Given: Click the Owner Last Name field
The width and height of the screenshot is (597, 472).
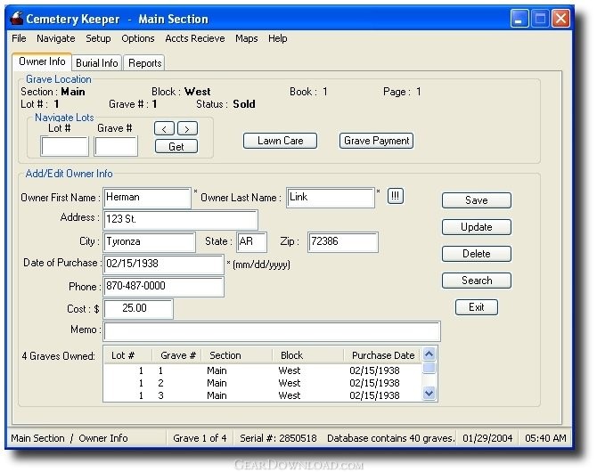Looking at the screenshot, I should [x=331, y=198].
